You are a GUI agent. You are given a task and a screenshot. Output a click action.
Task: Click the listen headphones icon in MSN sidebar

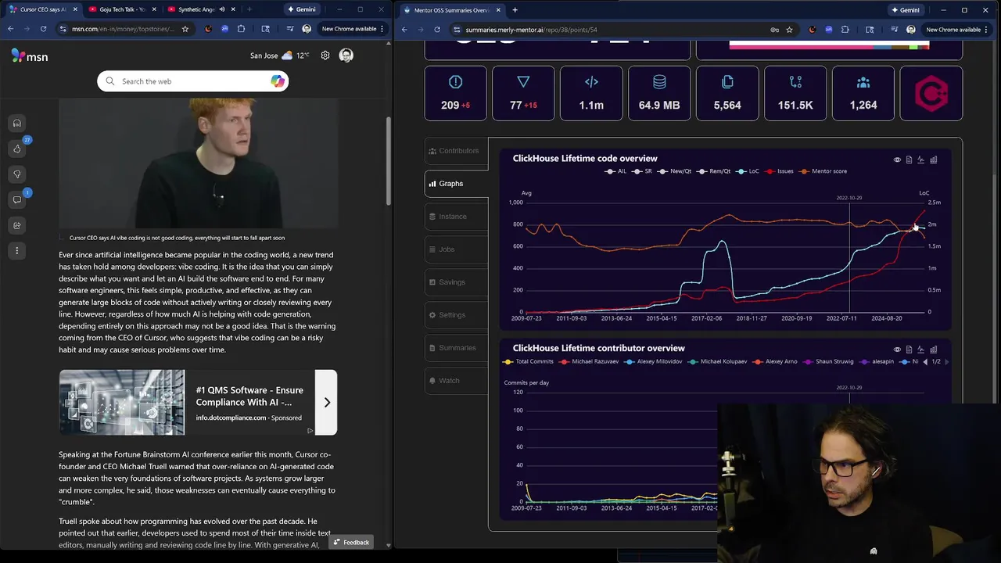click(x=17, y=124)
